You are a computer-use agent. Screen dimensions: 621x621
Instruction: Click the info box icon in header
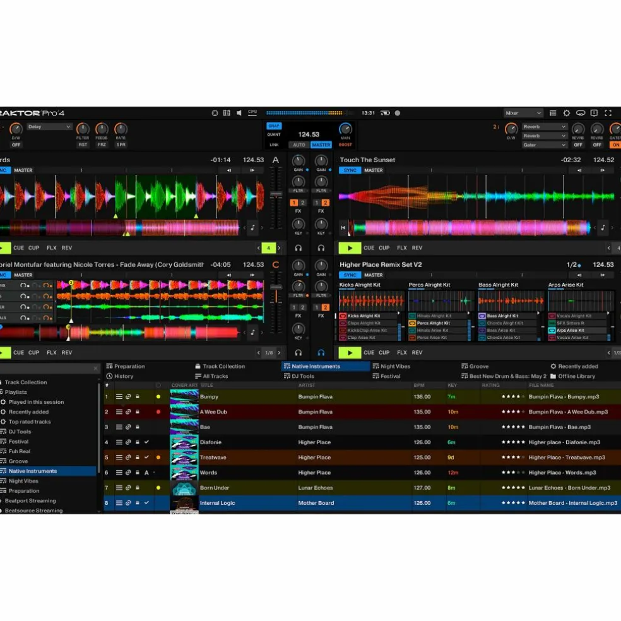pyautogui.click(x=594, y=113)
